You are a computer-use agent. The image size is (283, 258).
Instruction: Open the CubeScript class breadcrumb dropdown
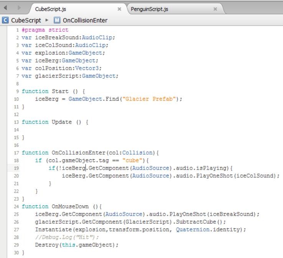click(x=26, y=20)
